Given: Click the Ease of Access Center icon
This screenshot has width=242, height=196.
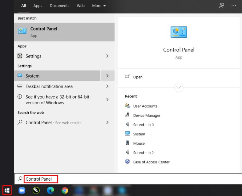Looking at the screenshot, I should [127, 161].
